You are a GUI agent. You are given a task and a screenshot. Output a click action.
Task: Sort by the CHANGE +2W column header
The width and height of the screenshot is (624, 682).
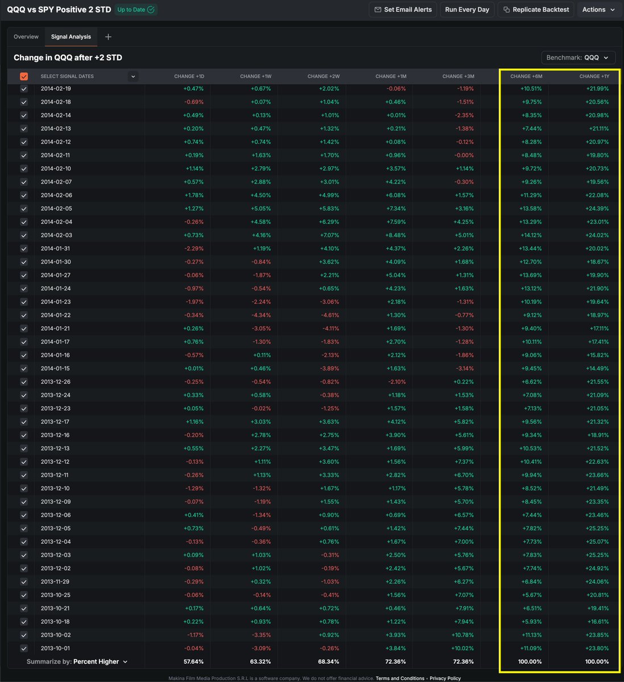[323, 76]
